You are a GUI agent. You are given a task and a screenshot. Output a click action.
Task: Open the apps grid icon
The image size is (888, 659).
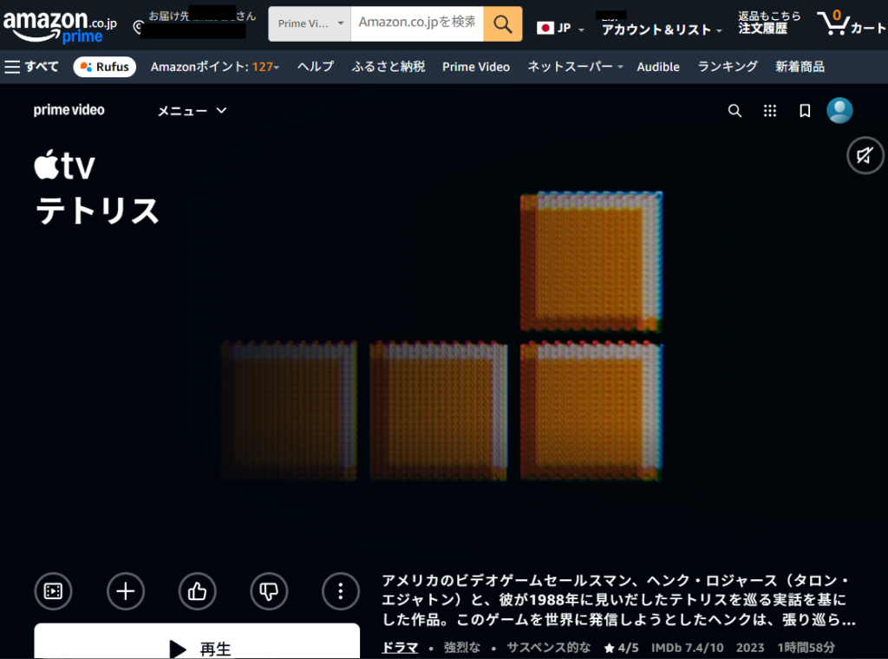[769, 111]
